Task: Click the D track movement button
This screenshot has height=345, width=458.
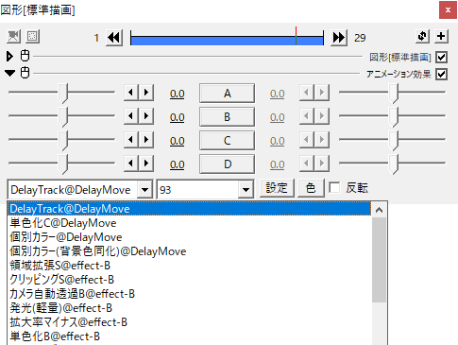Action: pos(227,164)
